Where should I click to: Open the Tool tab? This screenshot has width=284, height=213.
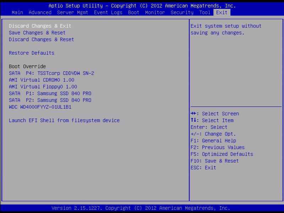click(205, 12)
